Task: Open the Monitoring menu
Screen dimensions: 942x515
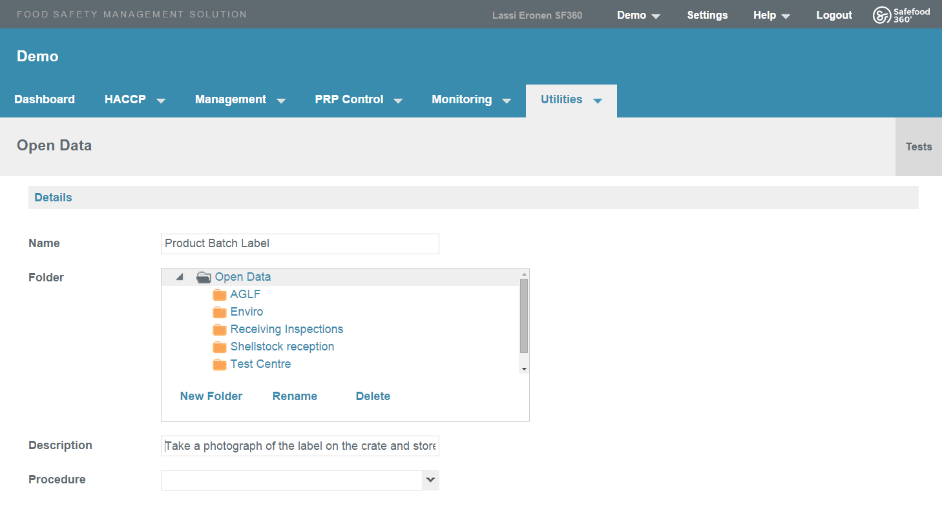Action: pyautogui.click(x=472, y=100)
